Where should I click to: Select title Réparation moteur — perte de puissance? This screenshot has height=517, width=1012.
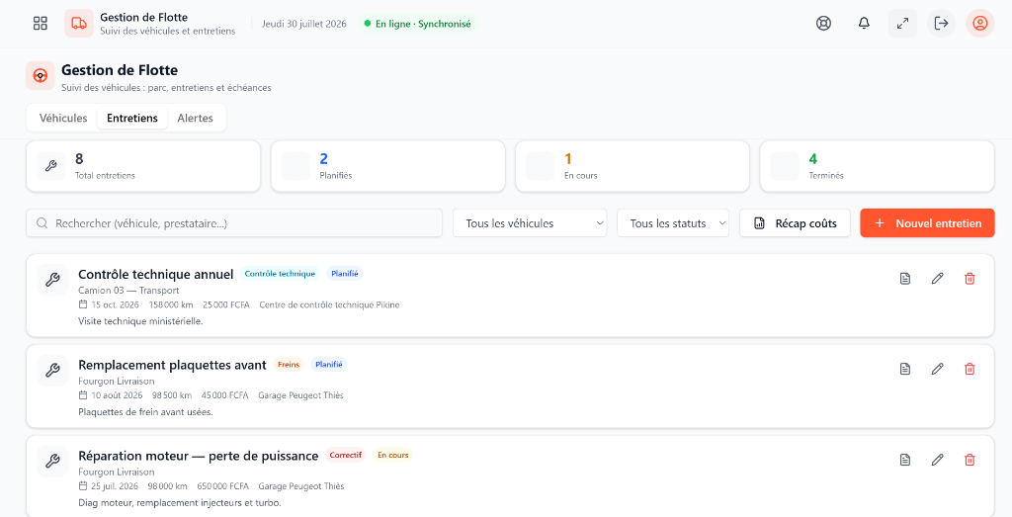198,456
